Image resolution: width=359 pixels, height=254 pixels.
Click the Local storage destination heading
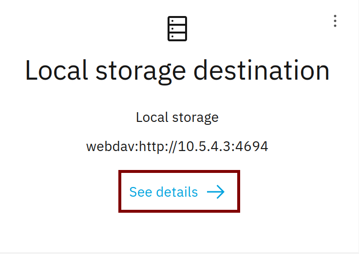pyautogui.click(x=177, y=70)
